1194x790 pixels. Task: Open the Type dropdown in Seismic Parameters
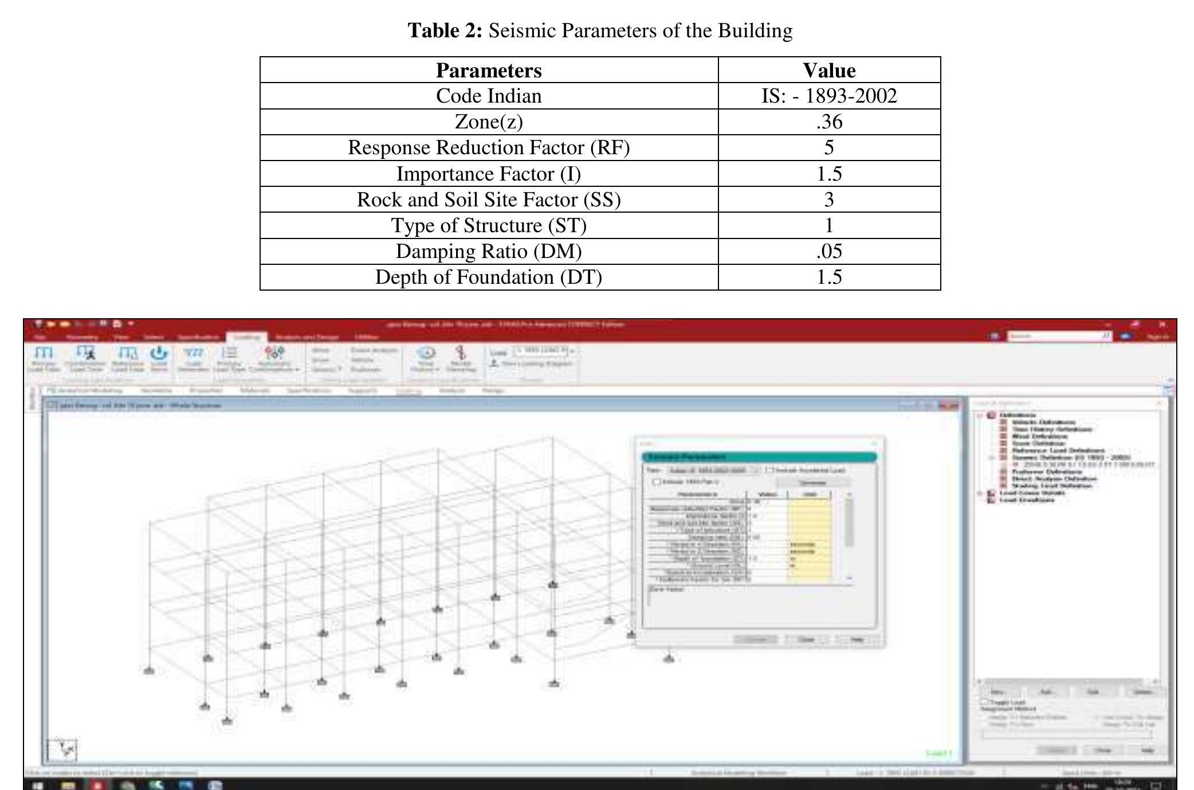(x=714, y=470)
